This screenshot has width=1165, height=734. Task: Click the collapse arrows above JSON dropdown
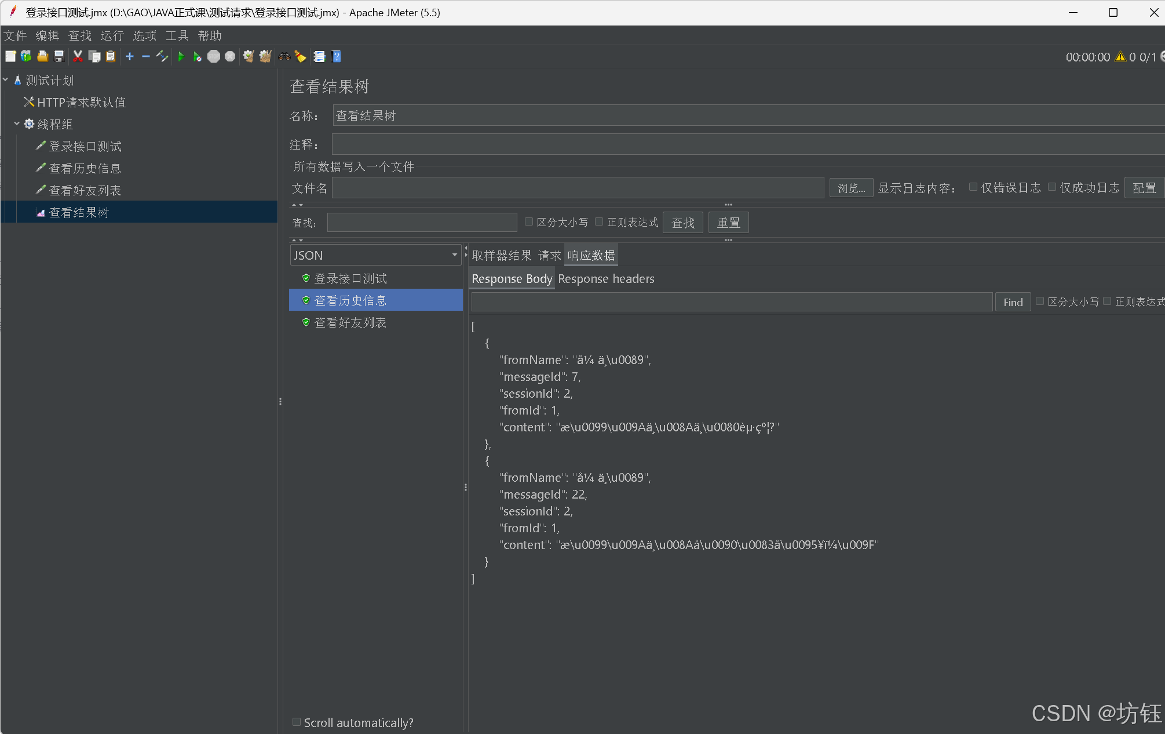pos(297,240)
